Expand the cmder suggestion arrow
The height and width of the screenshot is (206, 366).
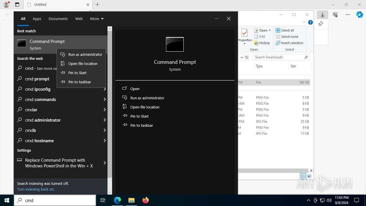[x=105, y=110]
